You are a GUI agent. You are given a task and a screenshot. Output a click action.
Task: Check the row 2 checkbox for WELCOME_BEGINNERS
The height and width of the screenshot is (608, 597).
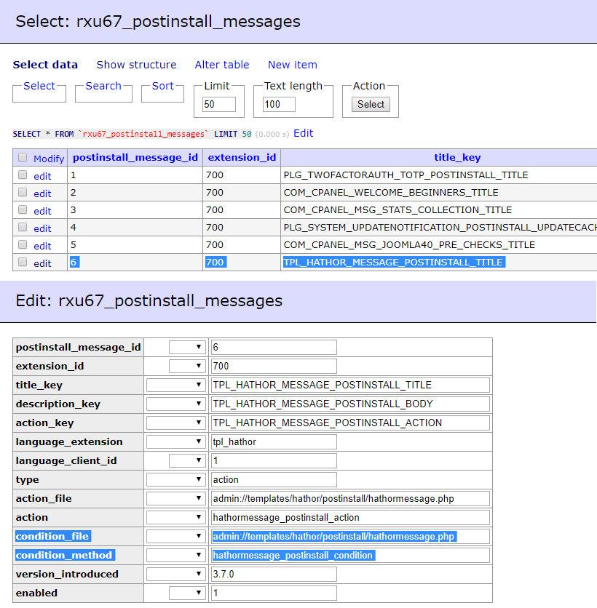23,192
